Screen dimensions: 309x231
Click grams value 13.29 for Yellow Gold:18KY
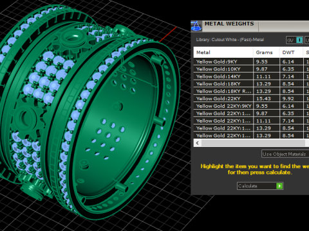(263, 84)
